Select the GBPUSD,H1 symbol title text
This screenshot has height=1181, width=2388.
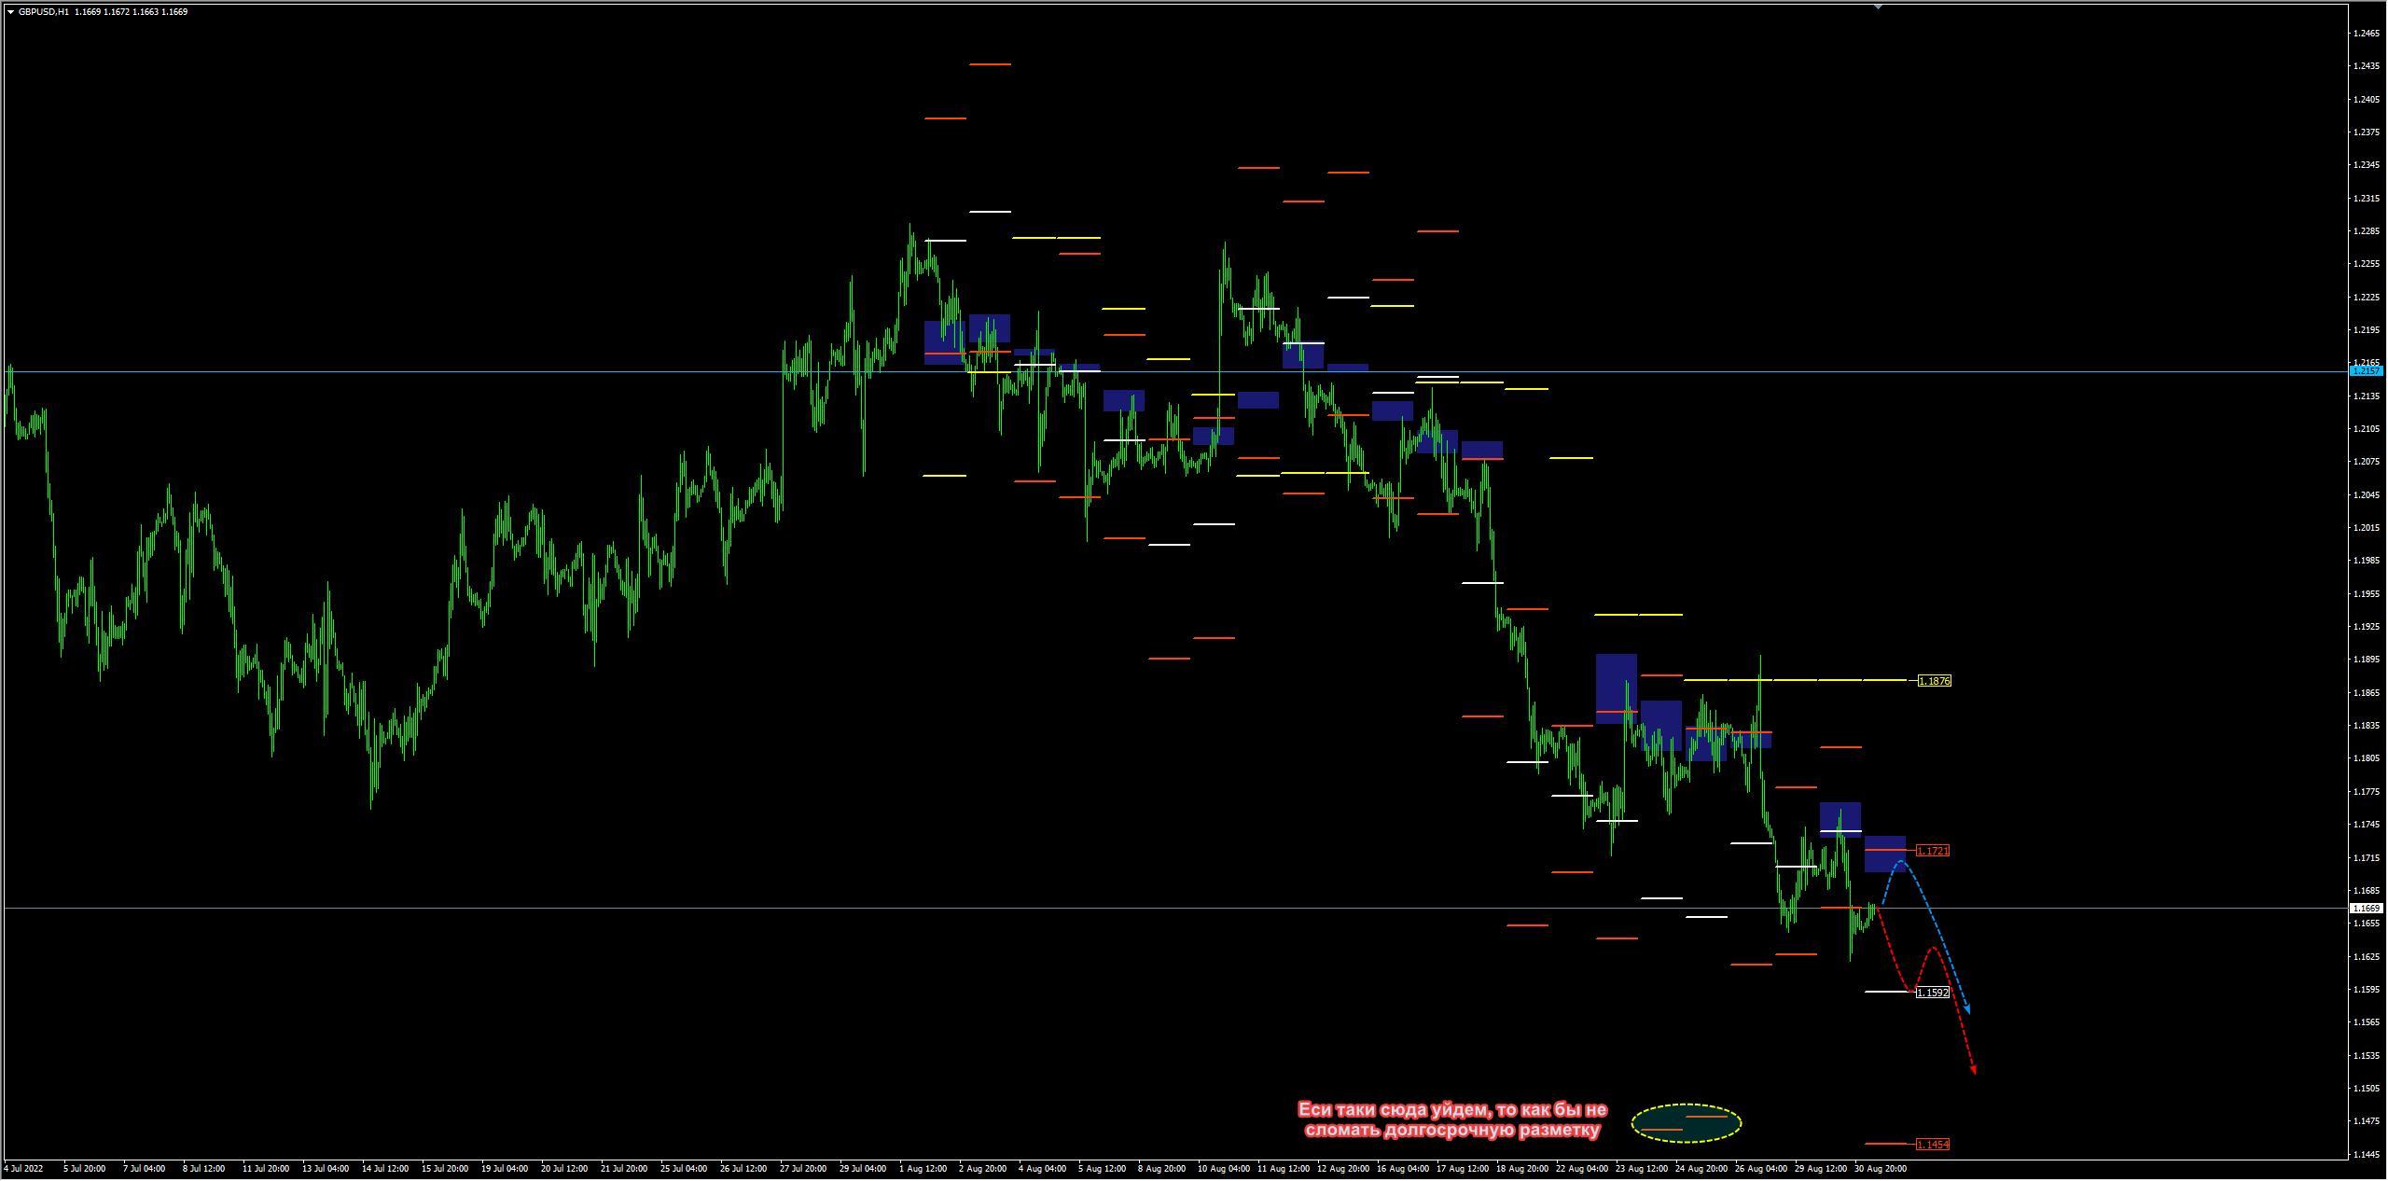(43, 12)
